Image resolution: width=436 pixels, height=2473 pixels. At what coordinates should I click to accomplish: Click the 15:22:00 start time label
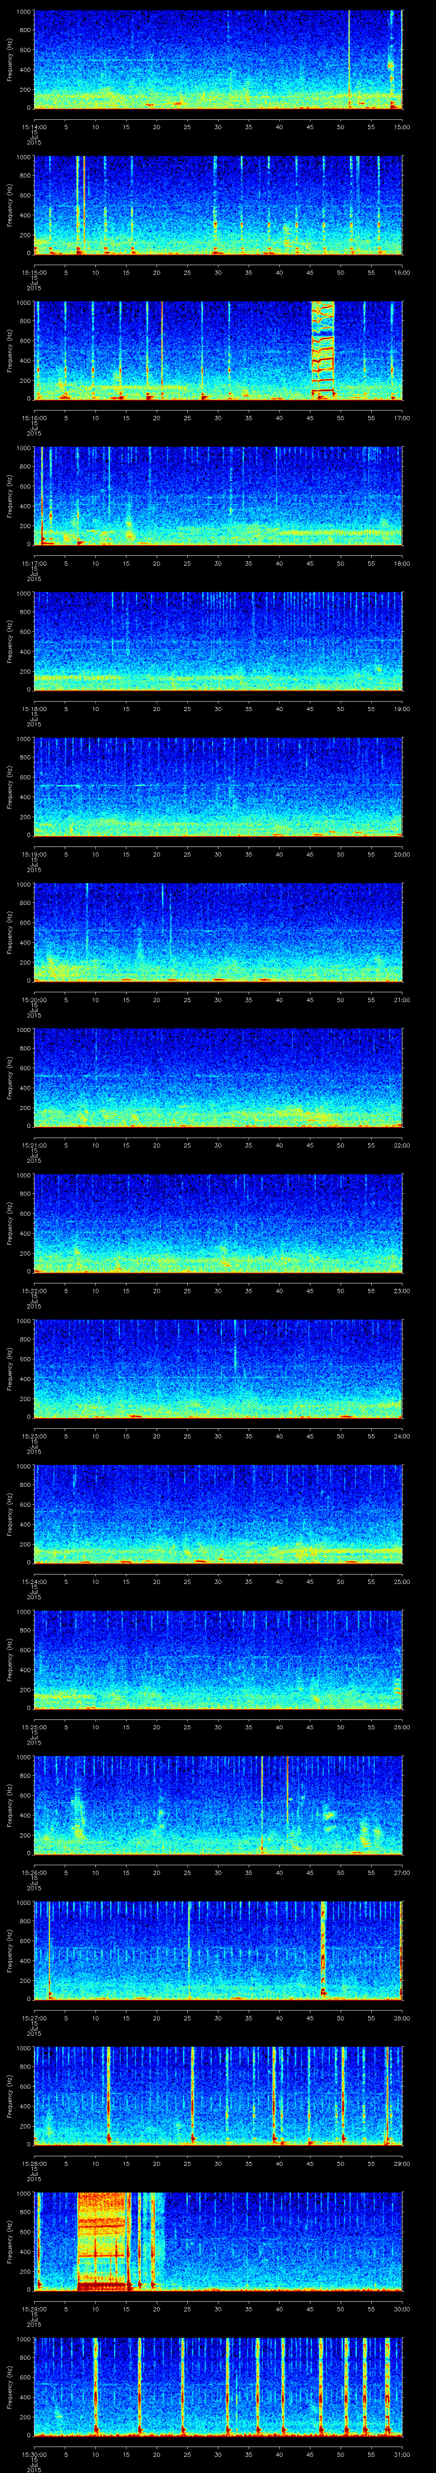pos(34,1290)
